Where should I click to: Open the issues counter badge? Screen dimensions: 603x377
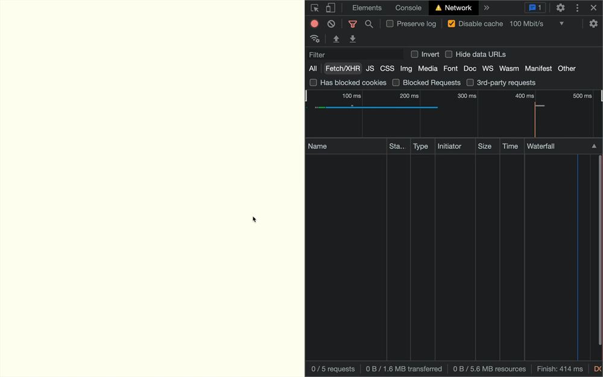[535, 8]
